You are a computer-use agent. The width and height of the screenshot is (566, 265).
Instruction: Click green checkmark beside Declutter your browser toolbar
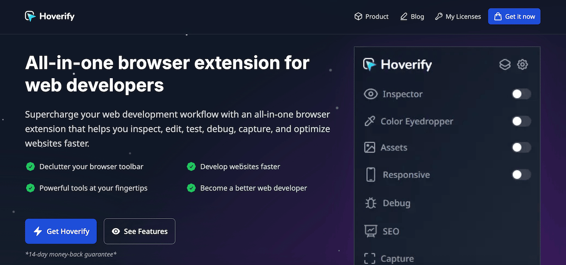[x=30, y=167]
